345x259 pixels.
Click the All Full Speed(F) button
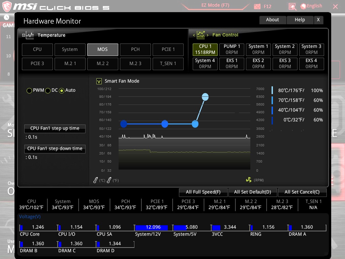click(x=203, y=192)
